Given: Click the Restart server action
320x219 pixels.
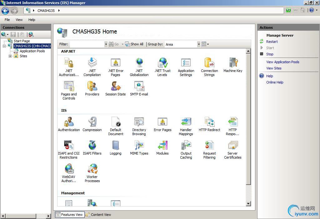Looking at the screenshot, I should [272, 42].
